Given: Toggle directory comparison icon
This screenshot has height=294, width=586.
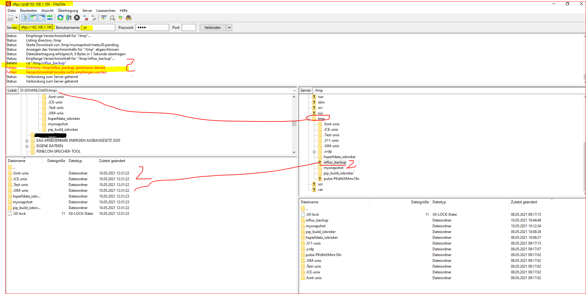Looking at the screenshot, I should tap(112, 18).
